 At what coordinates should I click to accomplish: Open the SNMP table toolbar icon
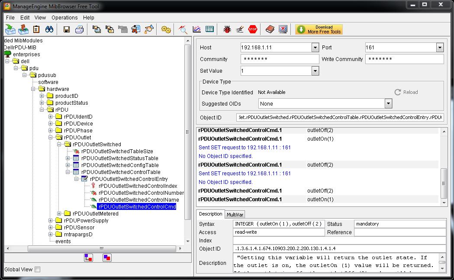209,29
